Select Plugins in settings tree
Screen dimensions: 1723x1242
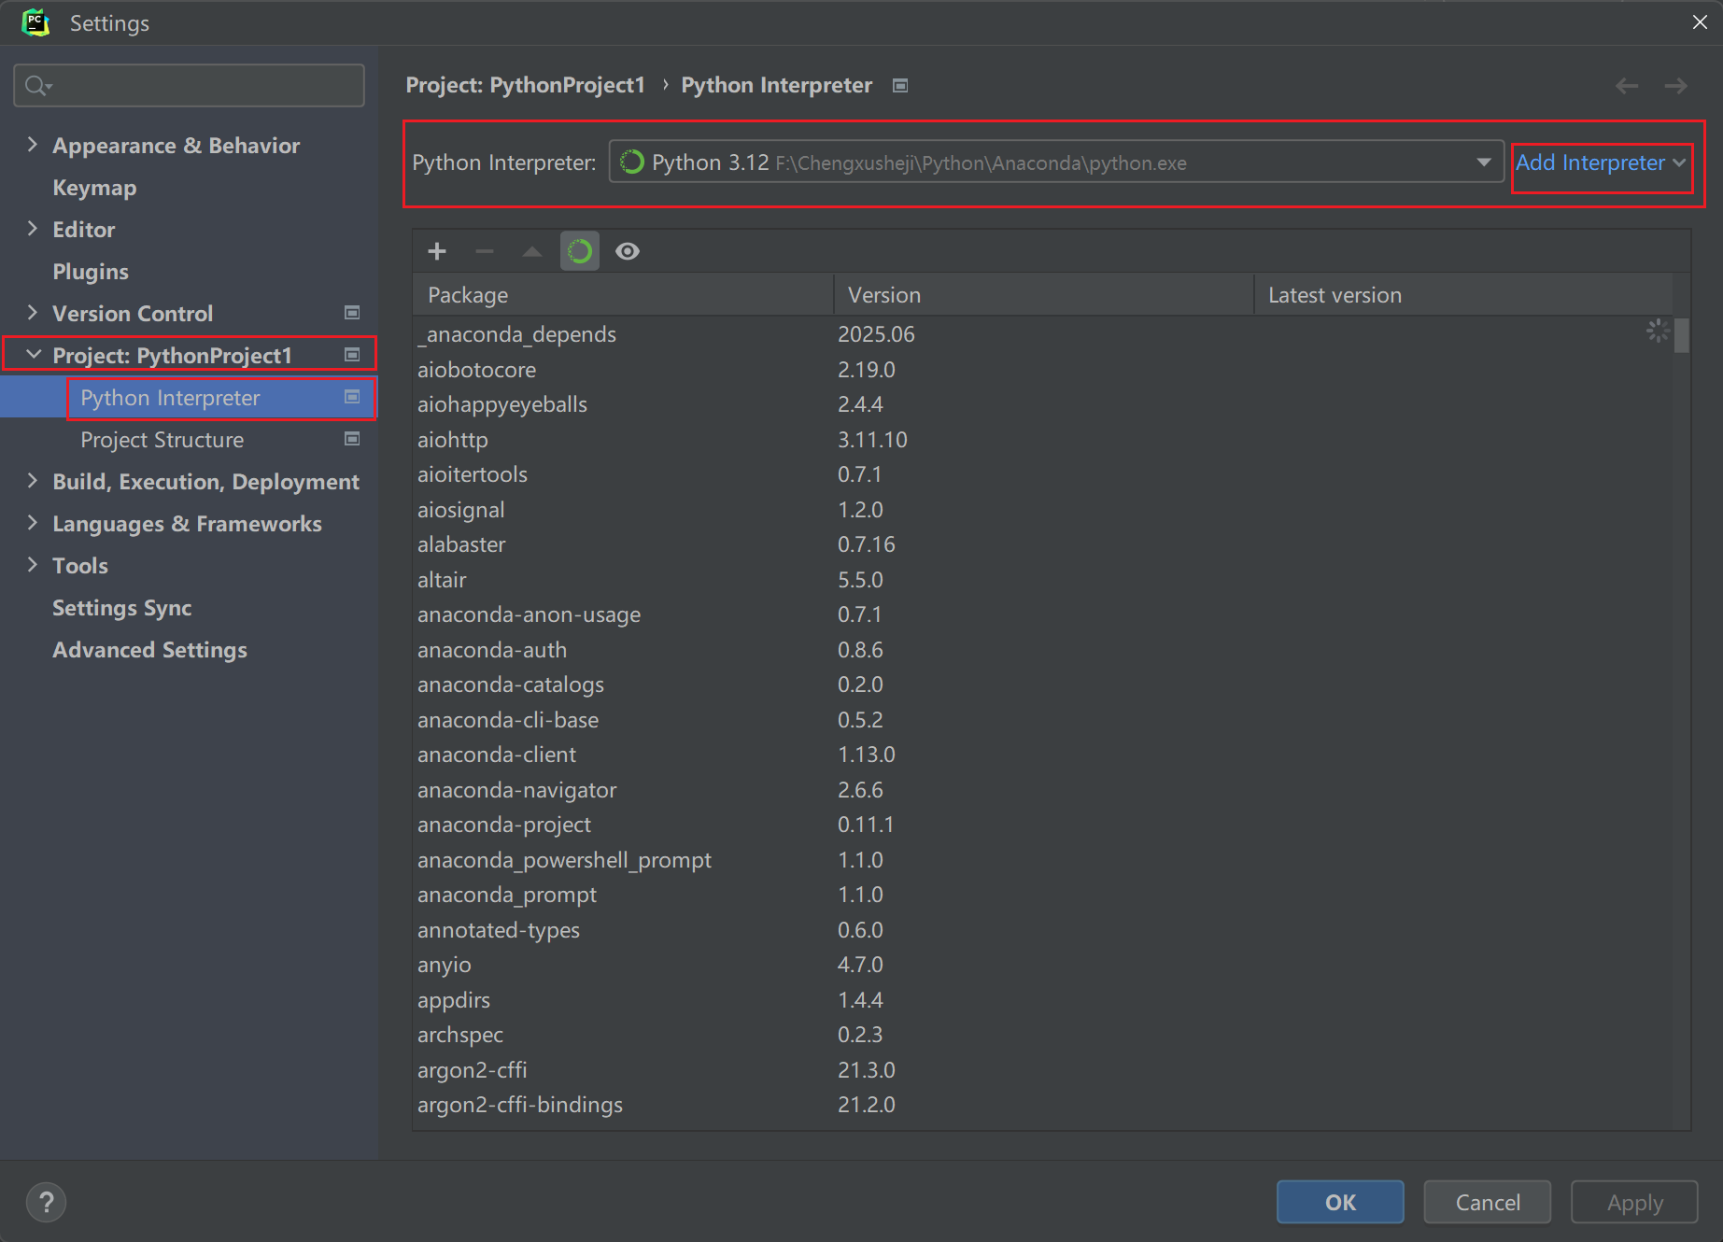coord(91,272)
